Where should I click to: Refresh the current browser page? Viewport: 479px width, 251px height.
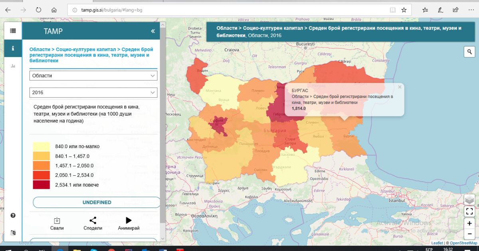click(38, 10)
